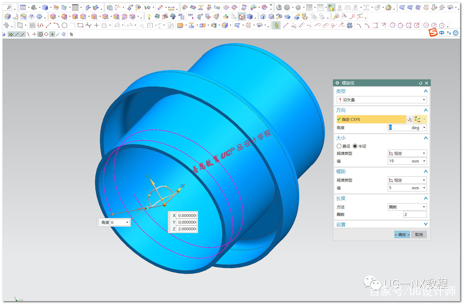463x304 pixels.
Task: Open the 类型 沿矢量 dropdown
Action: (382, 100)
